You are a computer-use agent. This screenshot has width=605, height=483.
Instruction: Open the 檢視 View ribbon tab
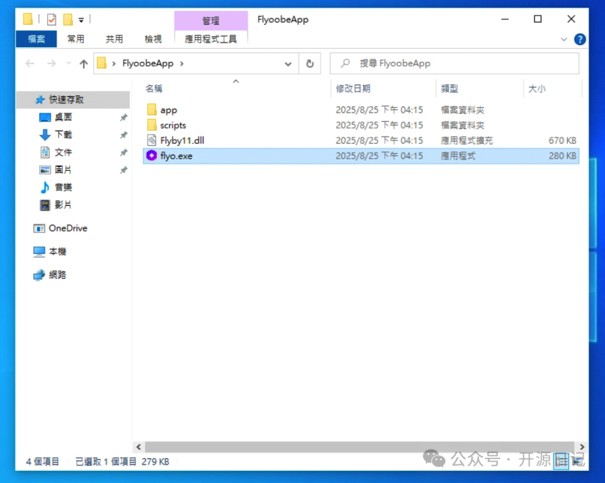click(153, 39)
